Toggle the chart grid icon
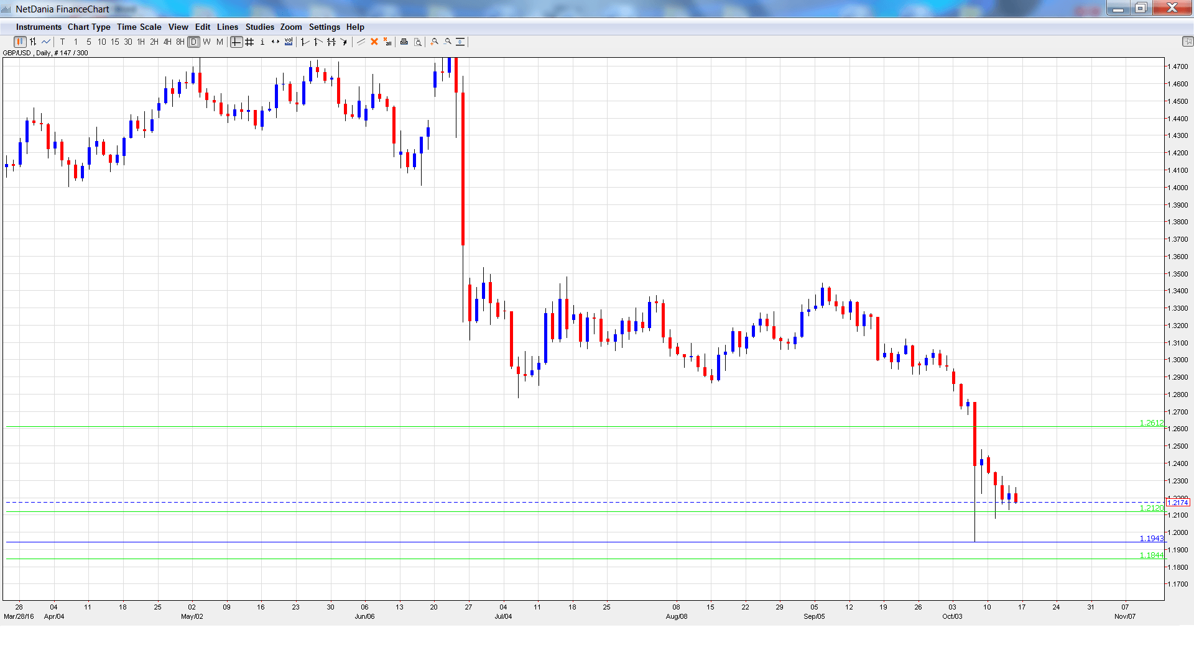 249,42
